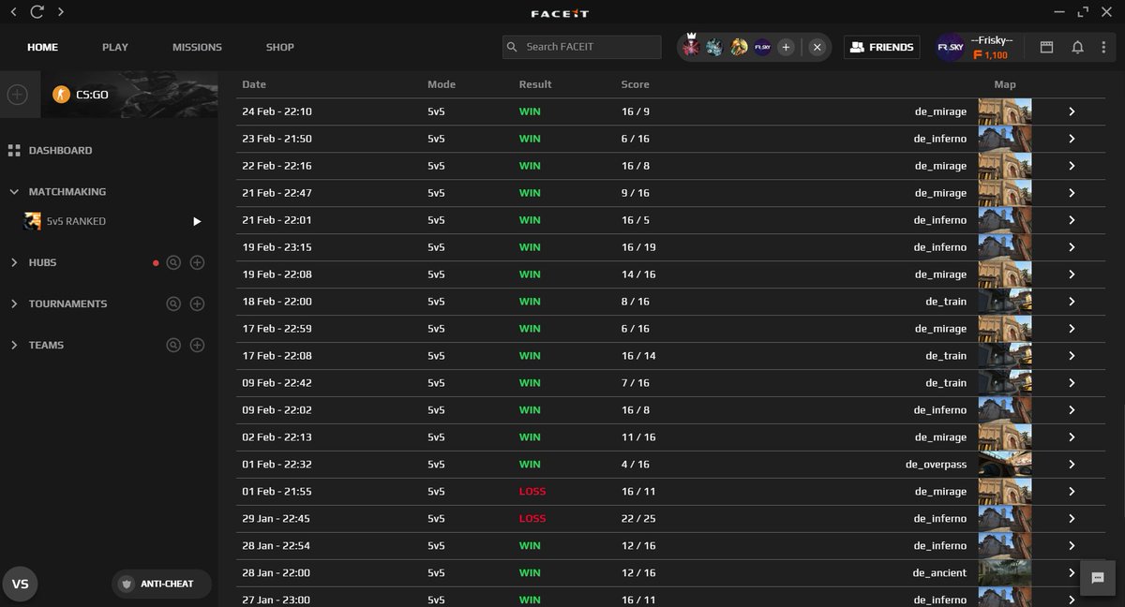Search tournaments with magnifier icon

coord(173,304)
